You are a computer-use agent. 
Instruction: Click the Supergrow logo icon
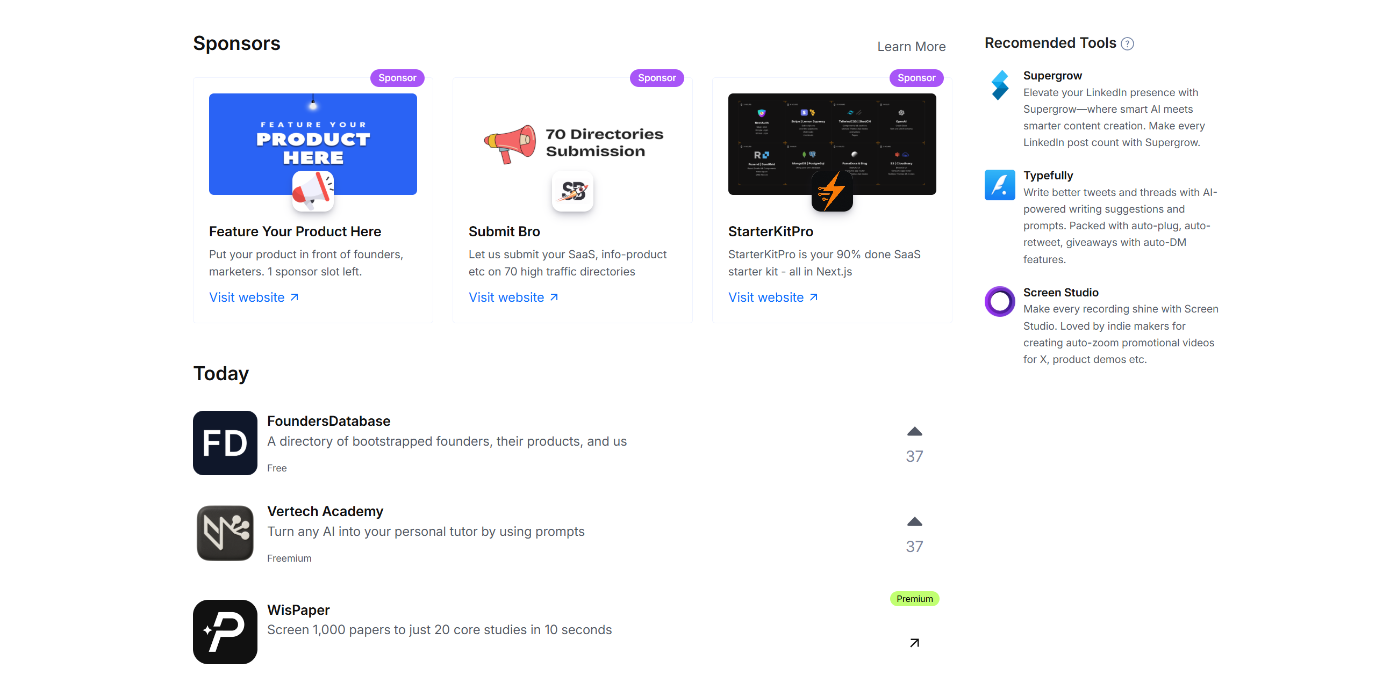tap(999, 85)
